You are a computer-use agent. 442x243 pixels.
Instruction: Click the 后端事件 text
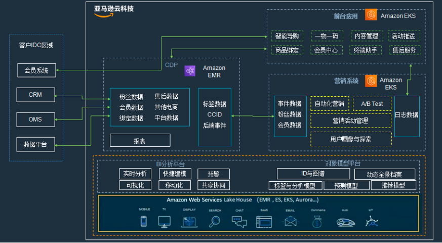[215, 126]
